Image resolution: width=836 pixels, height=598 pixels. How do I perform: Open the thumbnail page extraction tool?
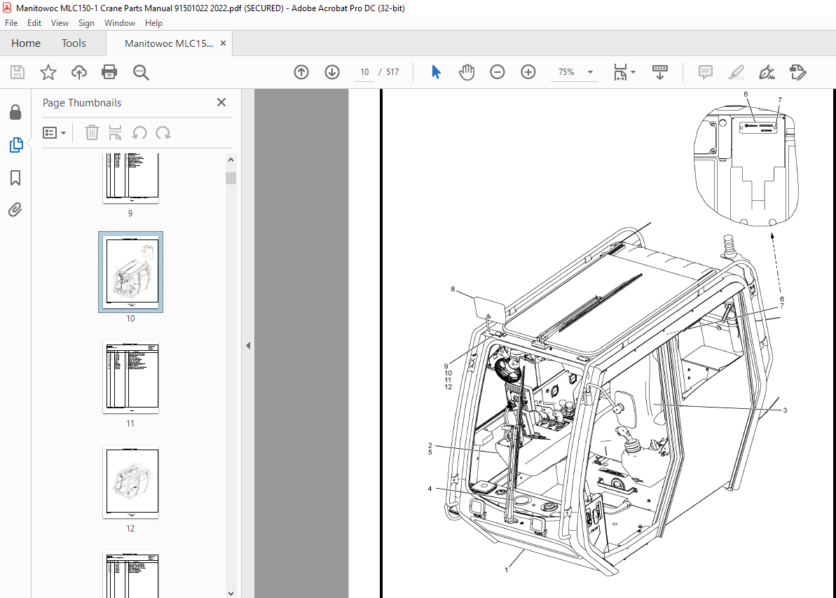tap(115, 133)
